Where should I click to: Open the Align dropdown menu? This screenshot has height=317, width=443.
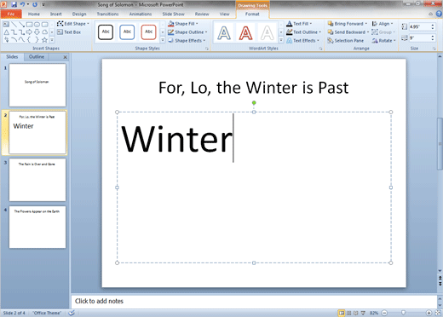point(383,24)
